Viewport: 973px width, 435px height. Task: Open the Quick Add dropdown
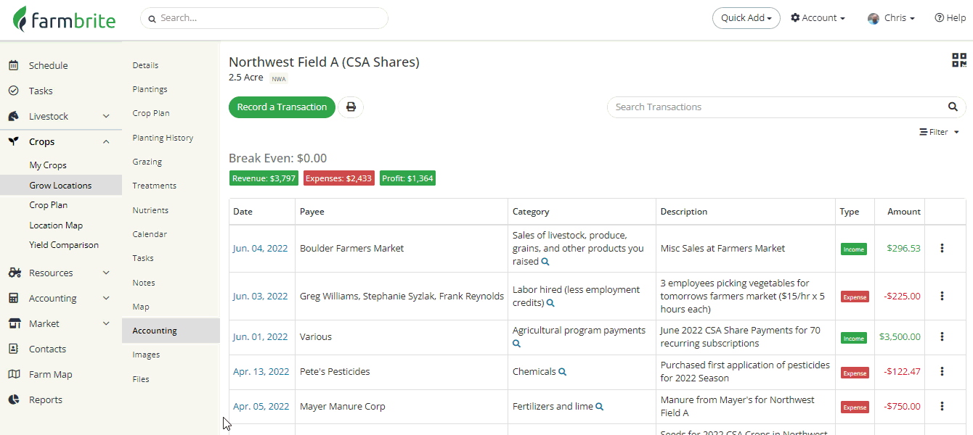click(x=746, y=18)
